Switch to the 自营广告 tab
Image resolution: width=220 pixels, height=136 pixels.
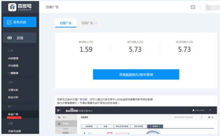[x=87, y=23]
